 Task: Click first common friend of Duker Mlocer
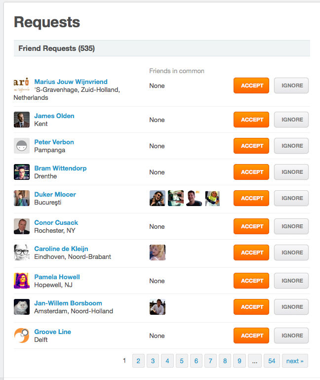click(158, 198)
